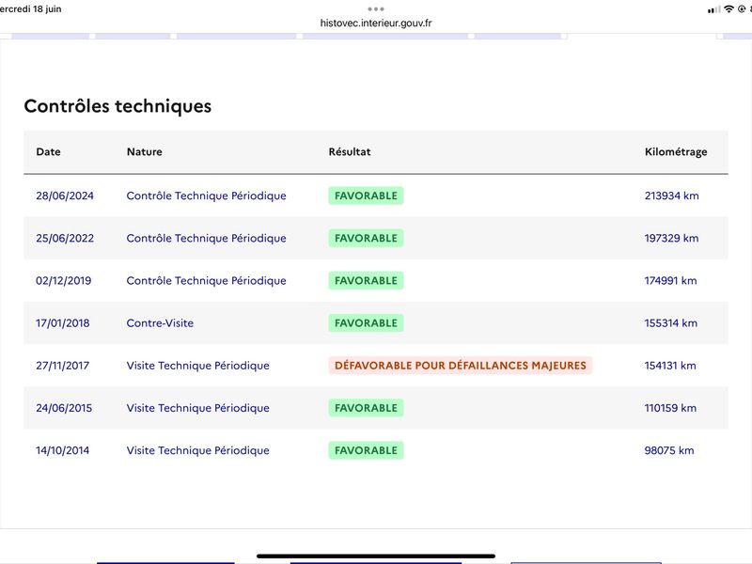Select the date 14/10/2014

coord(63,450)
